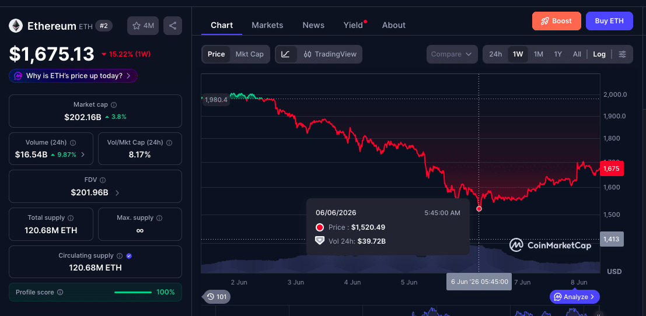Open the News tab
Screen dimensions: 646x316
pos(313,25)
